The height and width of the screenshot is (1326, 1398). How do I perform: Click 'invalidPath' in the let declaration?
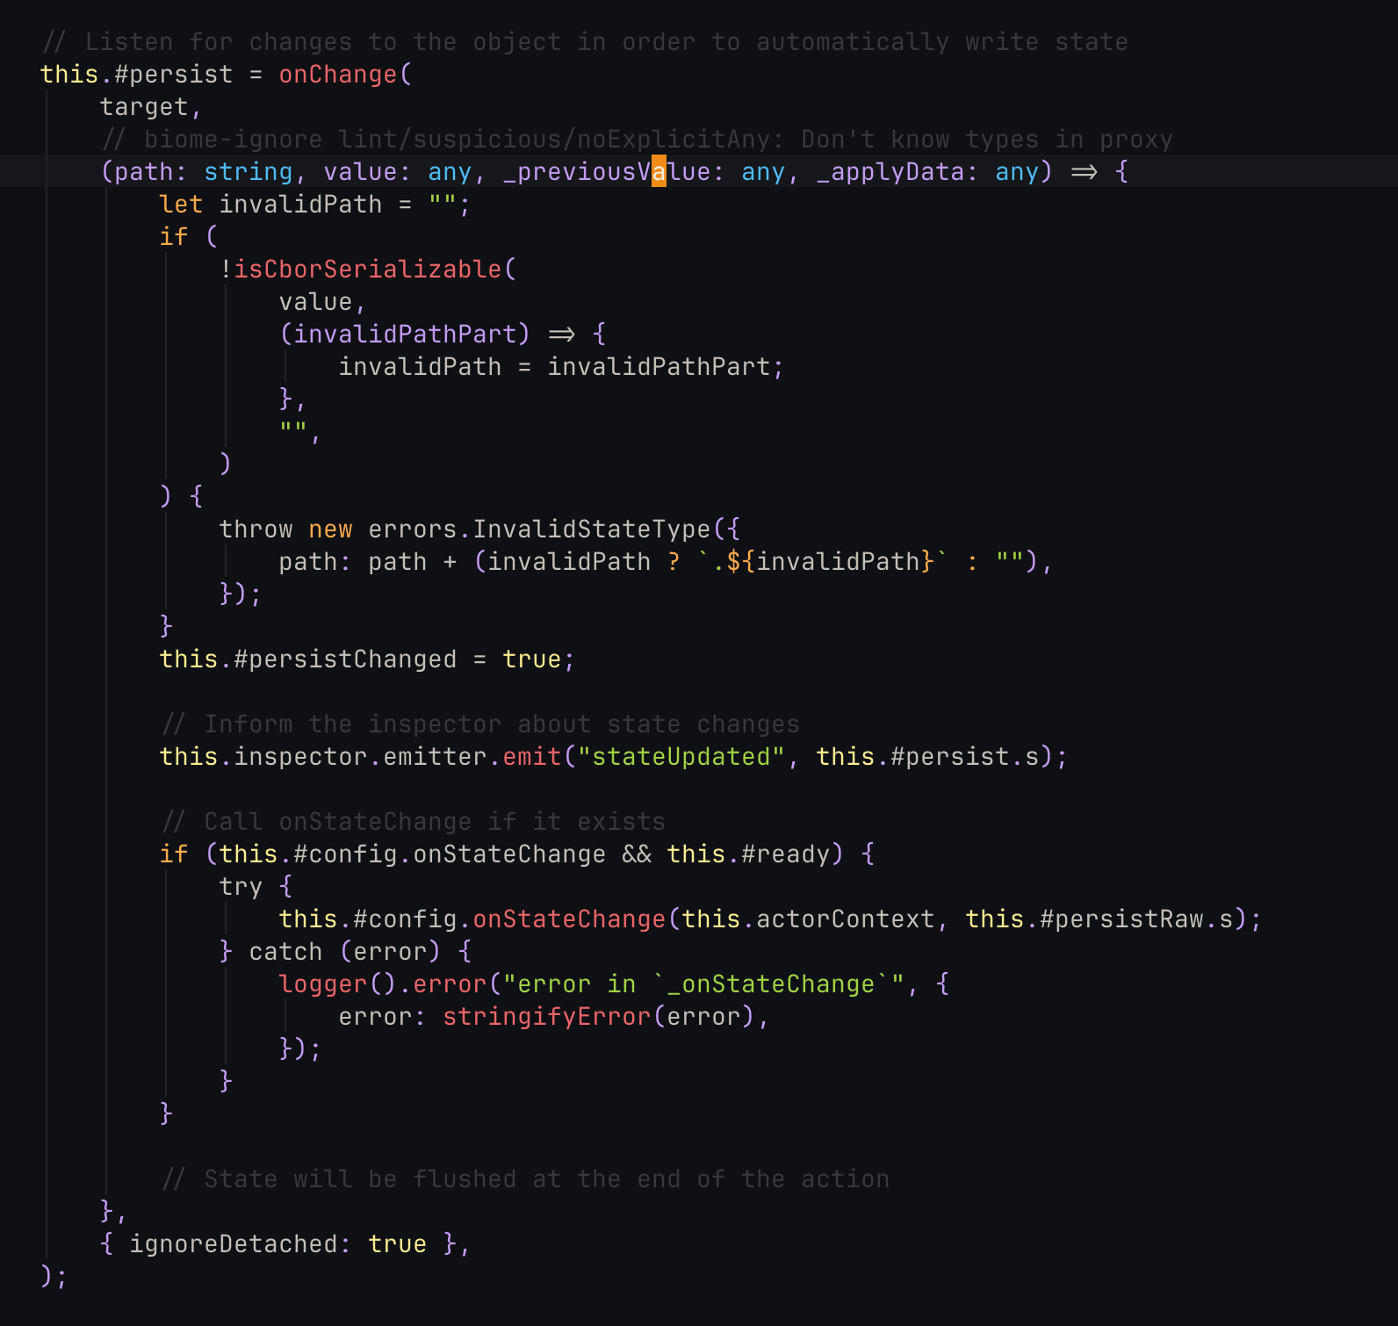(300, 205)
